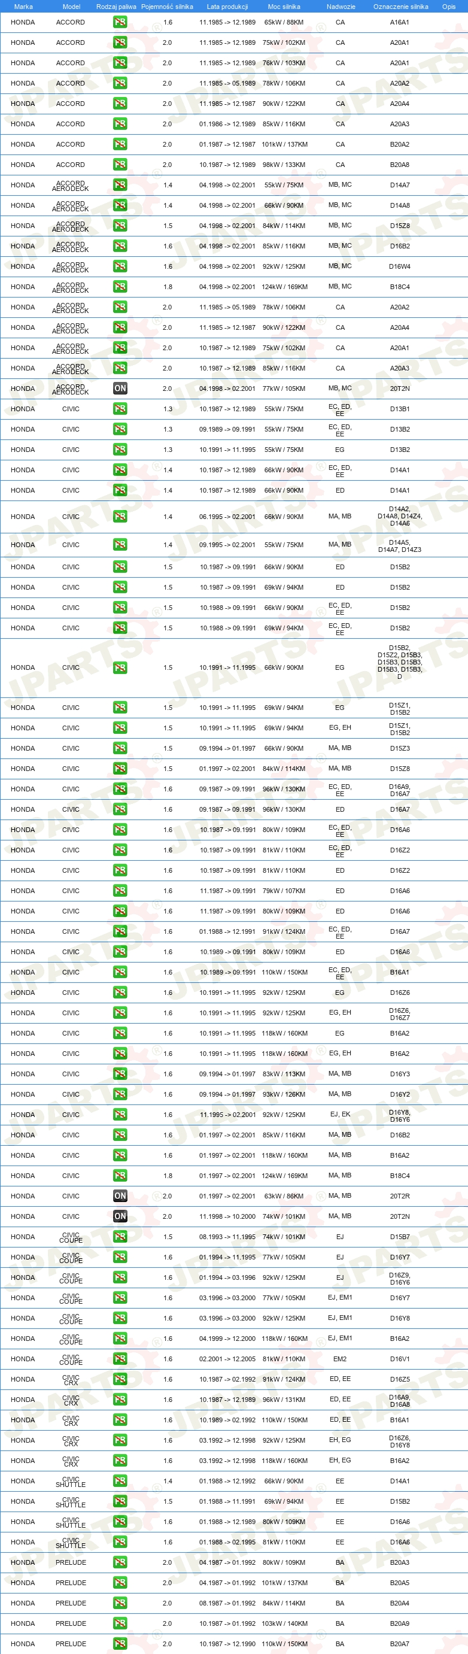Click the Nadwozie column header

[x=341, y=7]
